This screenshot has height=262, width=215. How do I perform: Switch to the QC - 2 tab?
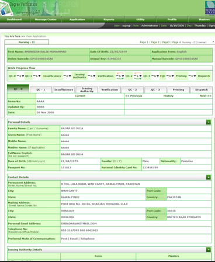(x=133, y=89)
